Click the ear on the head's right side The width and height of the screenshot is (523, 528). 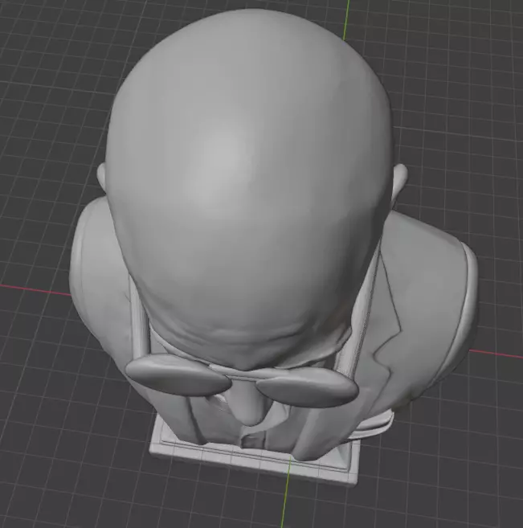click(x=400, y=182)
